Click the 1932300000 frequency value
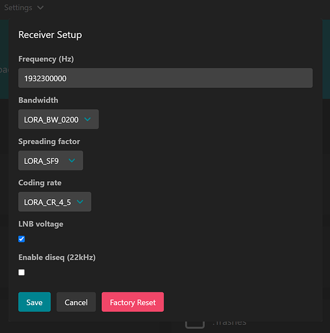 tap(45, 79)
